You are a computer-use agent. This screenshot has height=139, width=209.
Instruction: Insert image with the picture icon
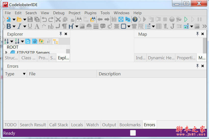pos(82,26)
